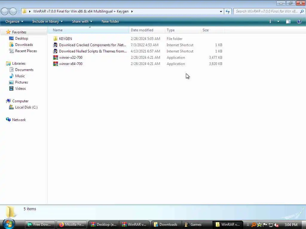306x229 pixels.
Task: Click the Downloads folder icon in Favorites
Action: click(11, 45)
